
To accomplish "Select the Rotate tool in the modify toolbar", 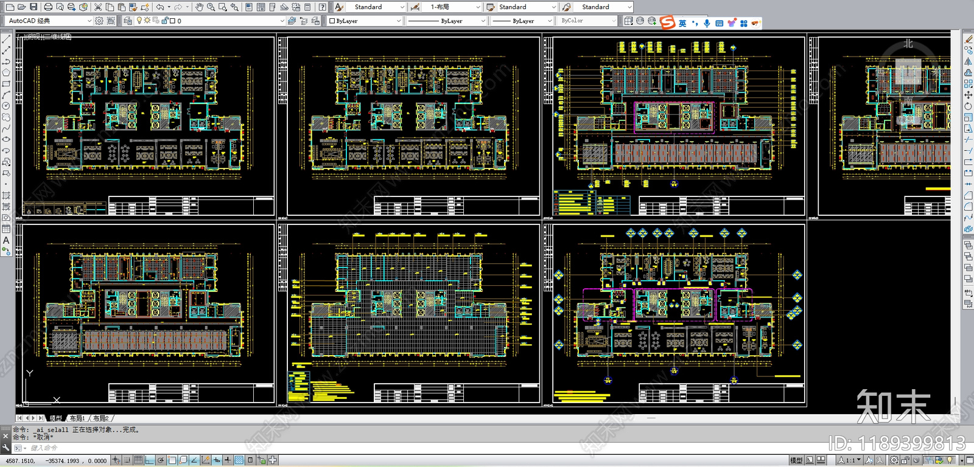I will pos(968,106).
